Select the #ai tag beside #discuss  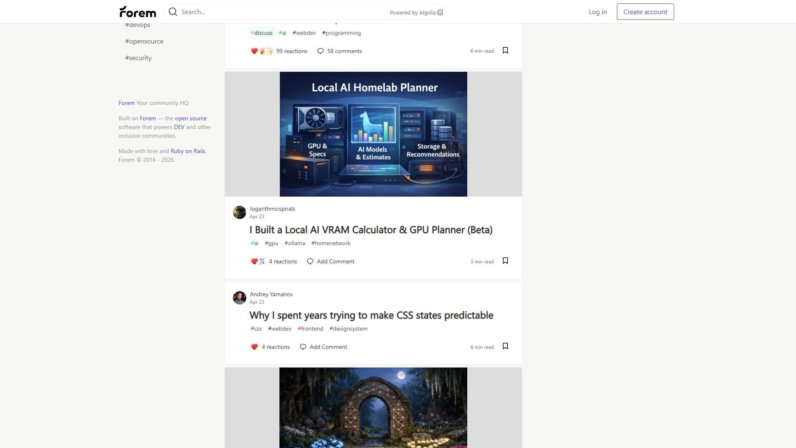pos(283,33)
